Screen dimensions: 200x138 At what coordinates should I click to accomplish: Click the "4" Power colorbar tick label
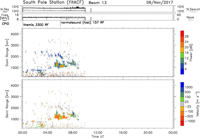(x=185, y=69)
